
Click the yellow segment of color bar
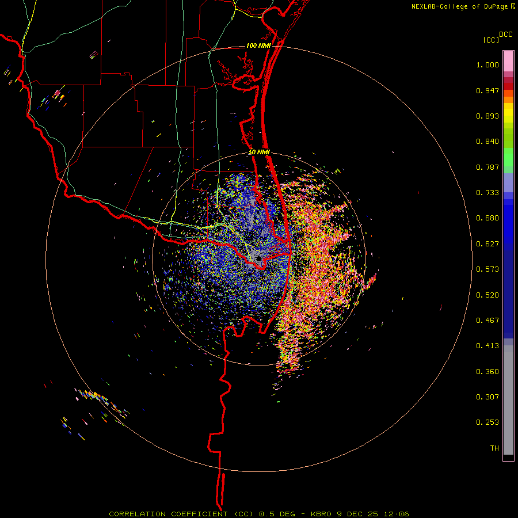pyautogui.click(x=508, y=113)
